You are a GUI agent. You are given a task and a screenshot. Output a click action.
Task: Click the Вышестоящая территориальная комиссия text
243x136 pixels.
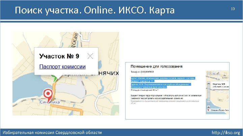(x=166, y=97)
